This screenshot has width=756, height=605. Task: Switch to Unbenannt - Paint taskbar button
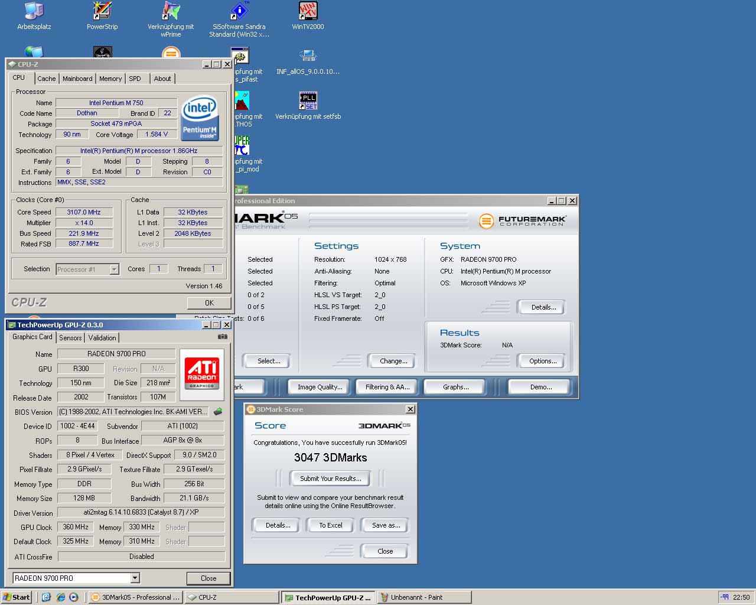pyautogui.click(x=424, y=597)
